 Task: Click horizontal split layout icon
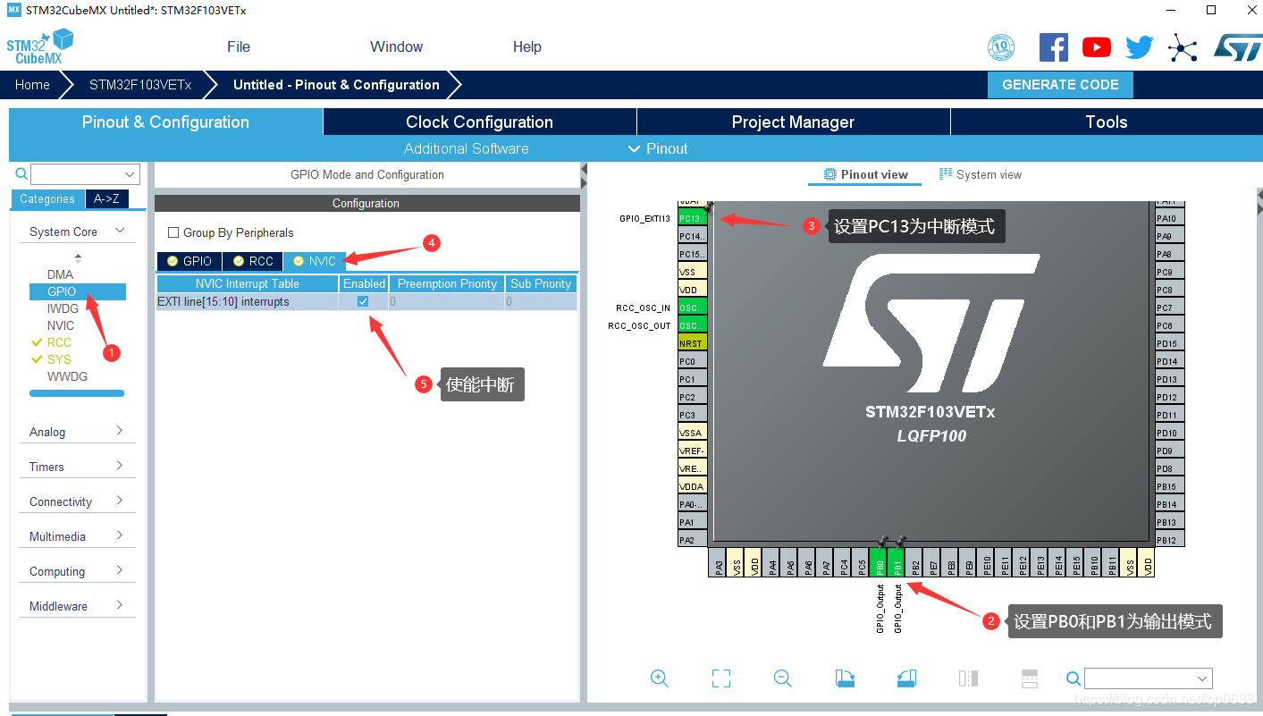pyautogui.click(x=1030, y=678)
